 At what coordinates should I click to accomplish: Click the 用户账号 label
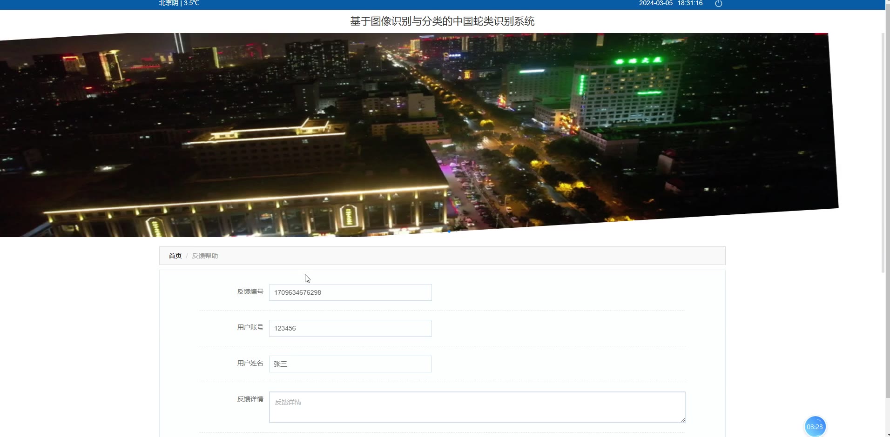(250, 327)
